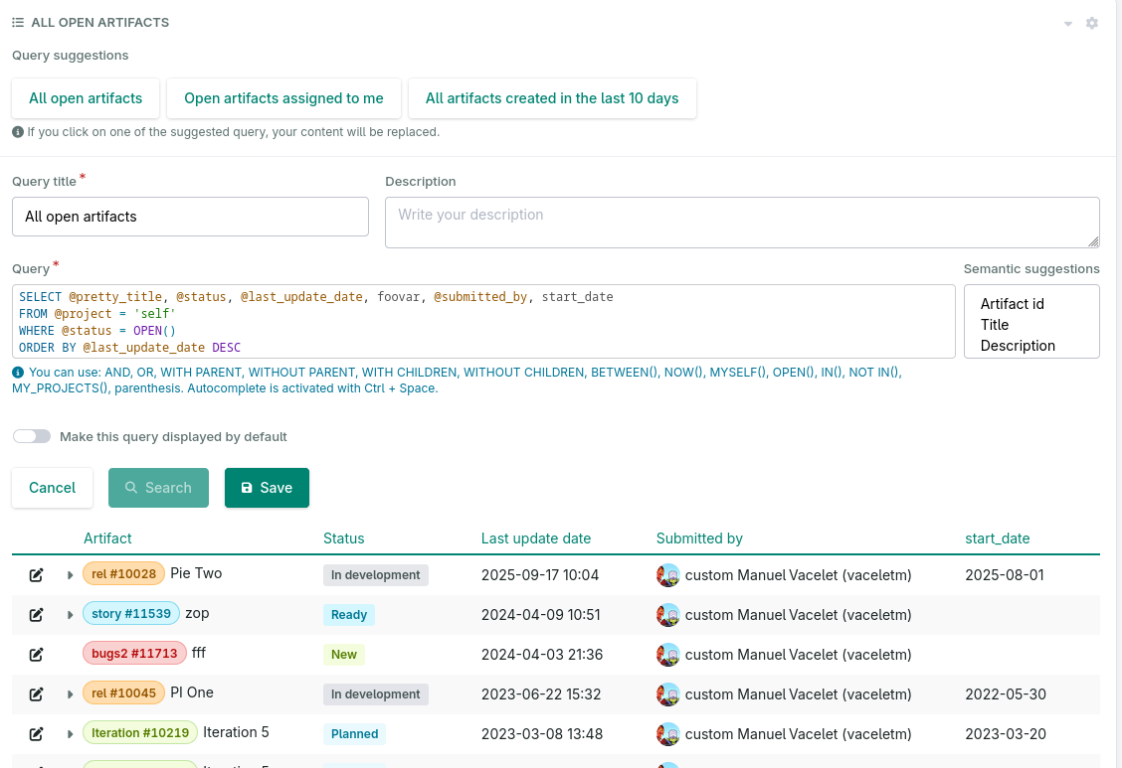Click the edit icon for bugs2 fff

pos(37,655)
